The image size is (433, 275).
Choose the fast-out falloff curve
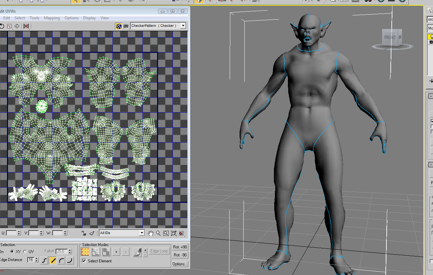70,260
